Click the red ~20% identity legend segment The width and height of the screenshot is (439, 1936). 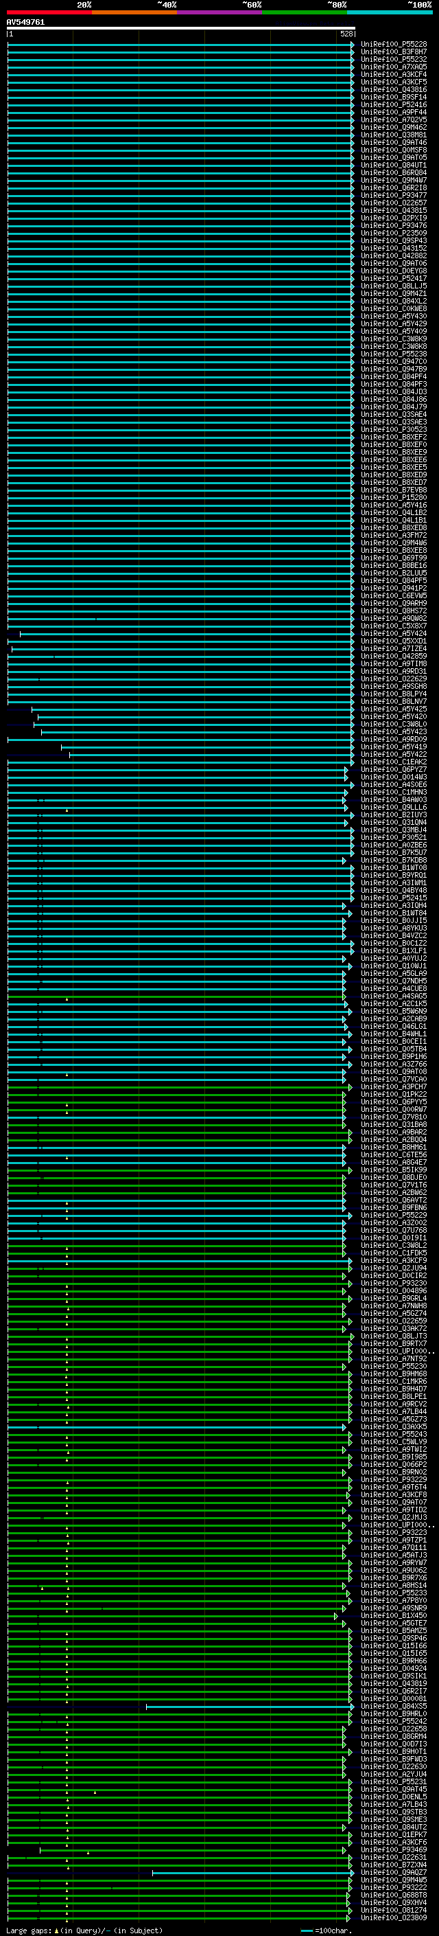(49, 12)
